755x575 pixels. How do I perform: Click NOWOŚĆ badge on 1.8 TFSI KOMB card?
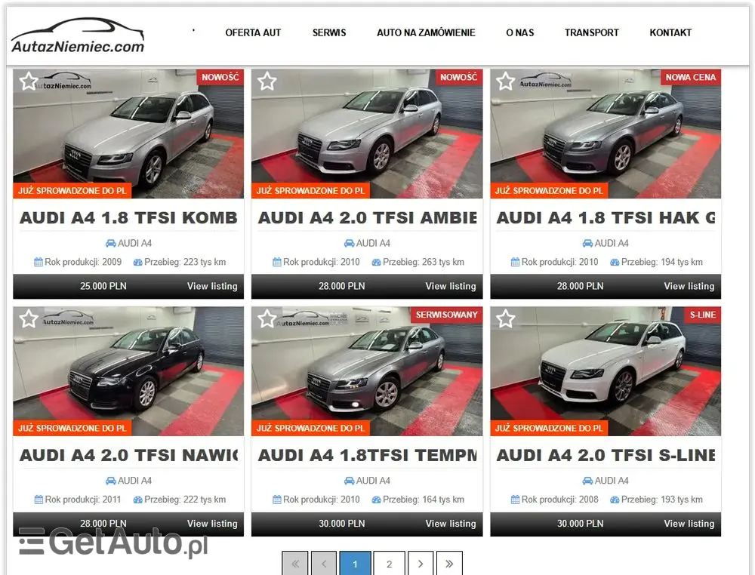tap(220, 78)
